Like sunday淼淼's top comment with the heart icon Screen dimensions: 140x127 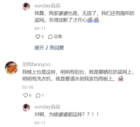38,37
